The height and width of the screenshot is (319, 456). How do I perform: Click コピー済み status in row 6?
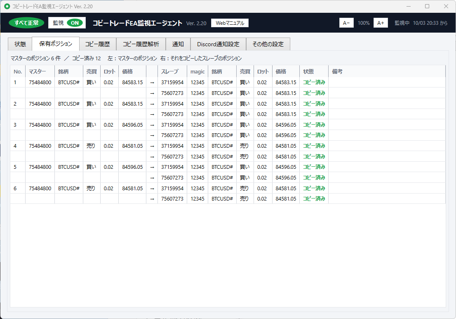(314, 188)
